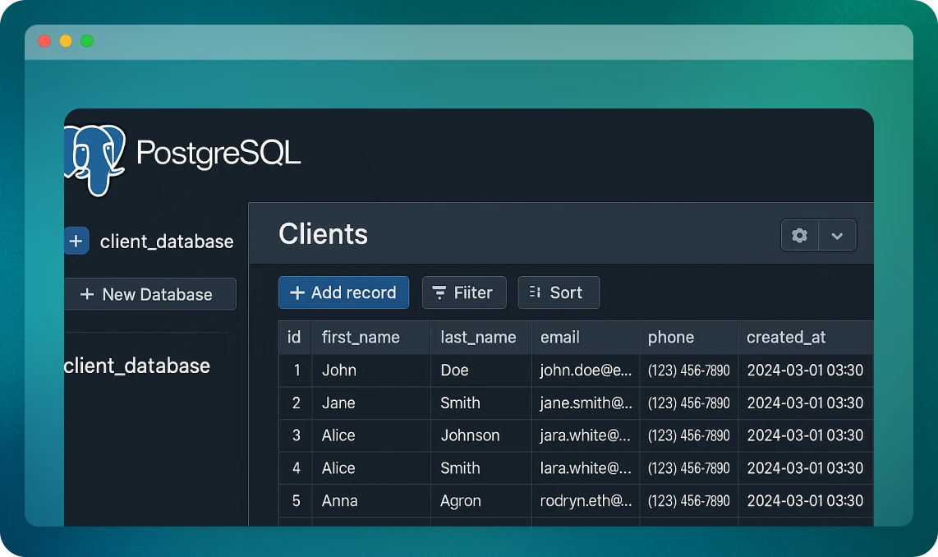Open the chevron dropdown next to gear
The width and height of the screenshot is (938, 557).
(x=837, y=236)
